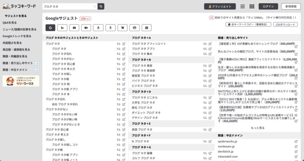Image resolution: width=304 pixels, height=161 pixels.
Task: Select the Rakuten suggest source icon
Action: (x=110, y=28)
